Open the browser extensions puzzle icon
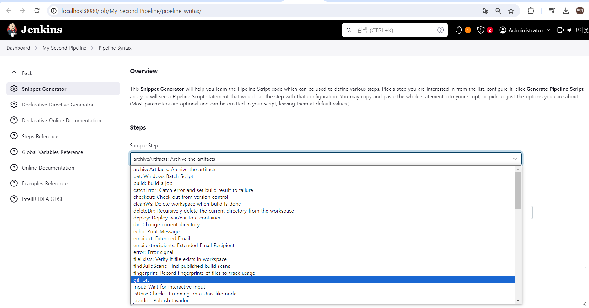Viewport: 589px width, 308px height. (531, 11)
